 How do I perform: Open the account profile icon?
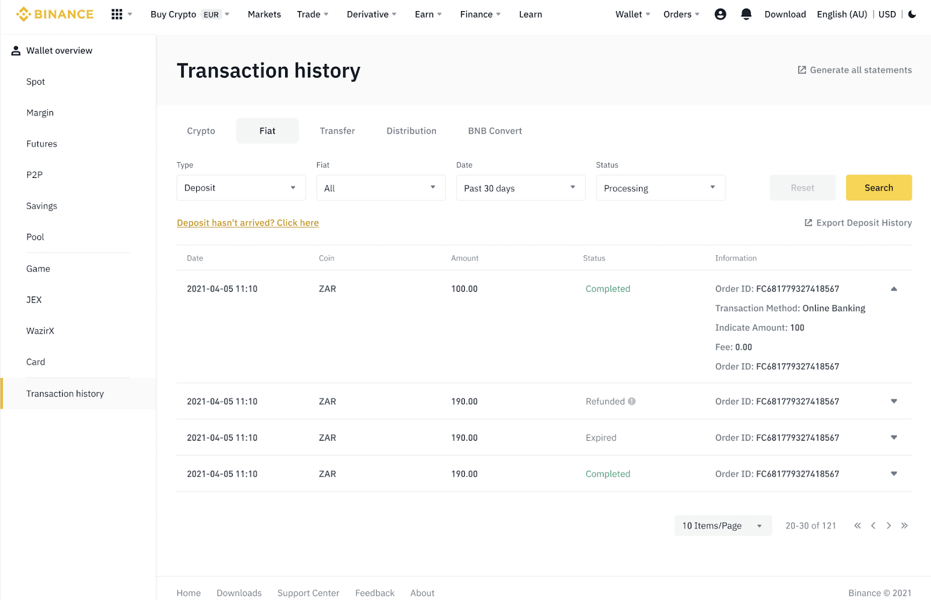coord(720,14)
